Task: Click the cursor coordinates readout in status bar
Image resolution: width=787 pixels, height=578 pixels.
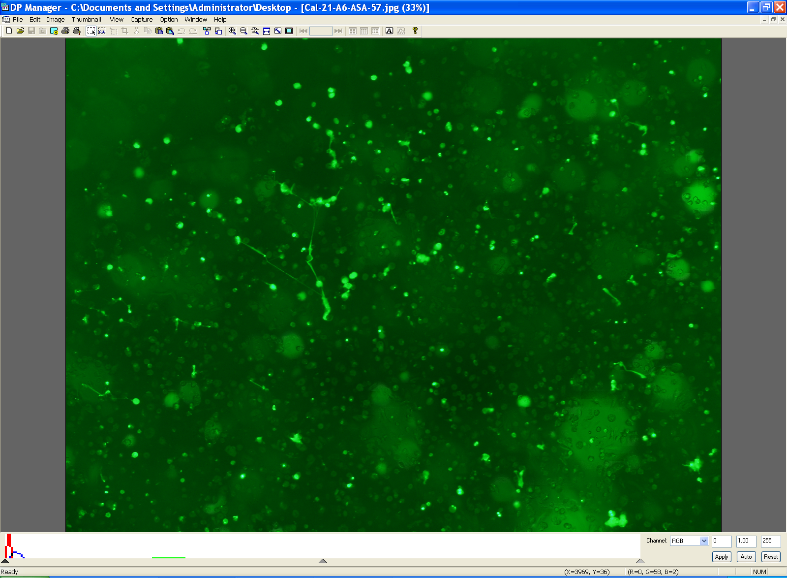Action: click(x=587, y=572)
